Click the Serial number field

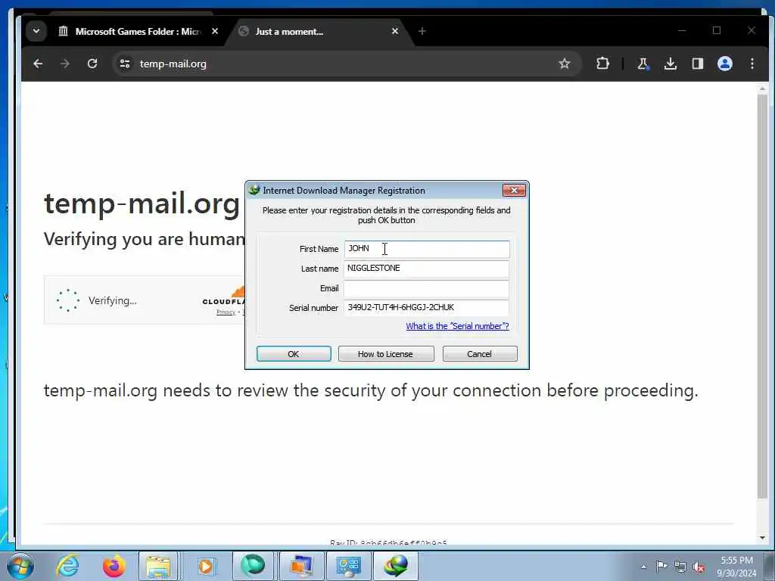point(427,307)
